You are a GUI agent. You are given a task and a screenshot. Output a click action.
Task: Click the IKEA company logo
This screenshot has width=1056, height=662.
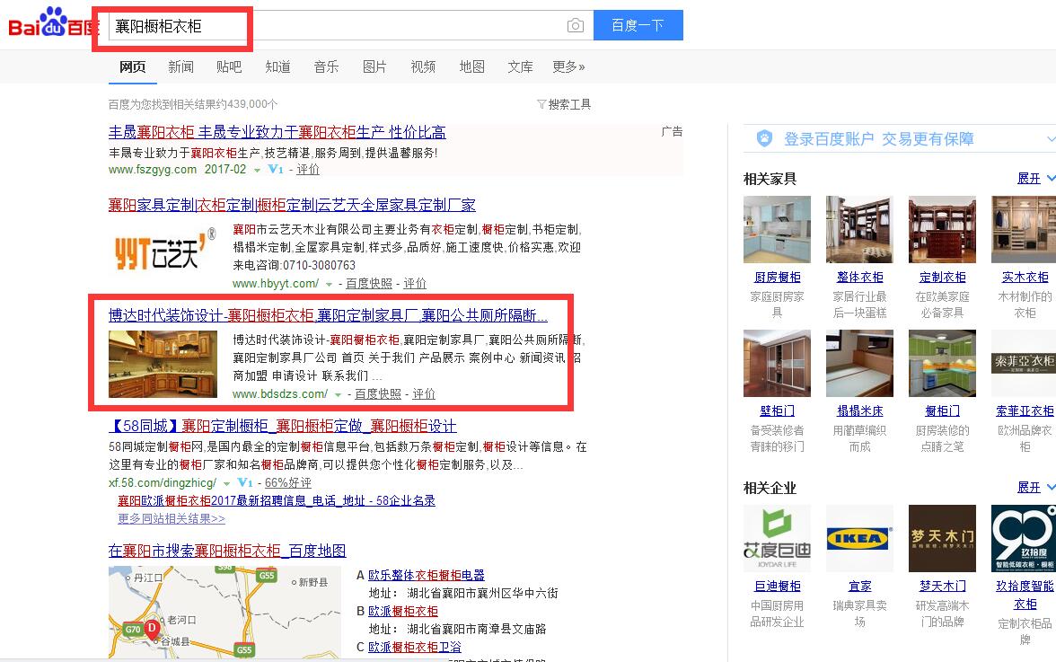(x=860, y=538)
